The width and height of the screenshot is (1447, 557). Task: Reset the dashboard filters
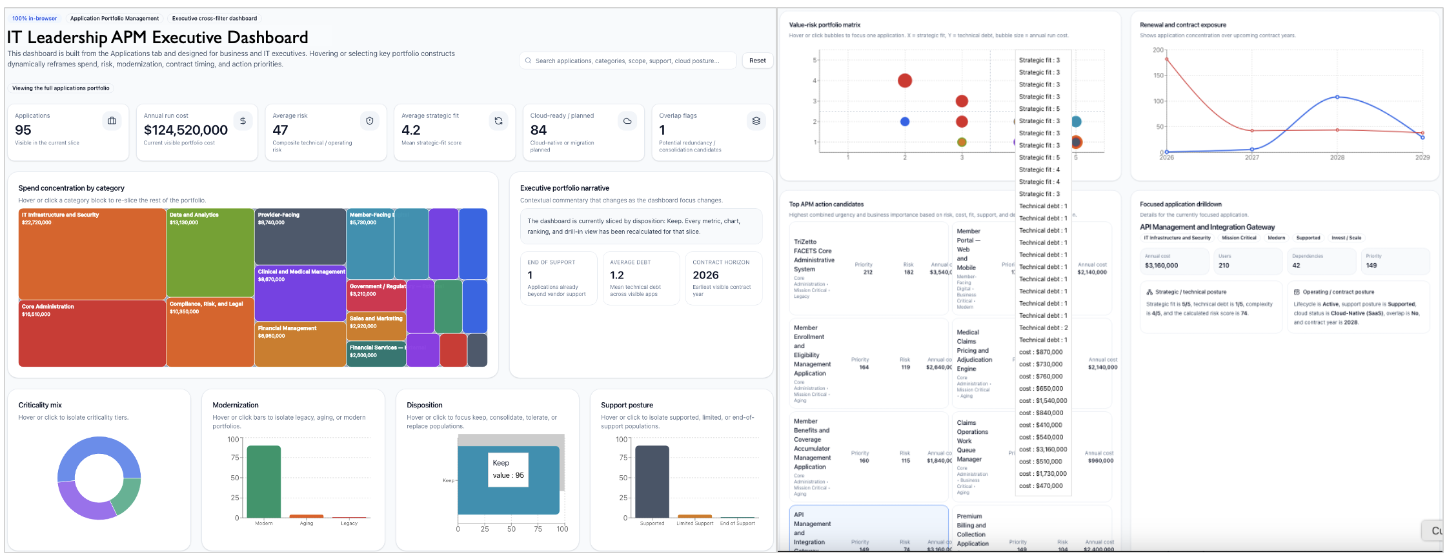(758, 61)
